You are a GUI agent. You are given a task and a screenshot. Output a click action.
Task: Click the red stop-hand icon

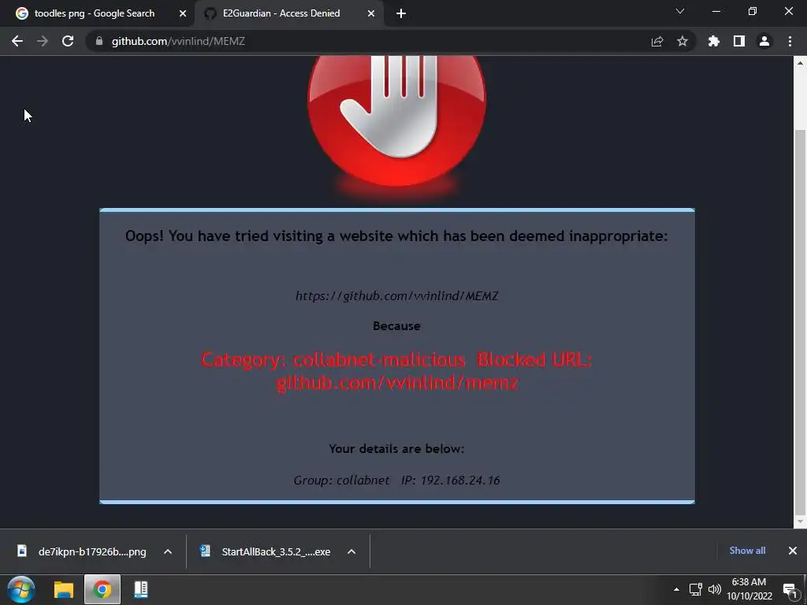click(397, 120)
